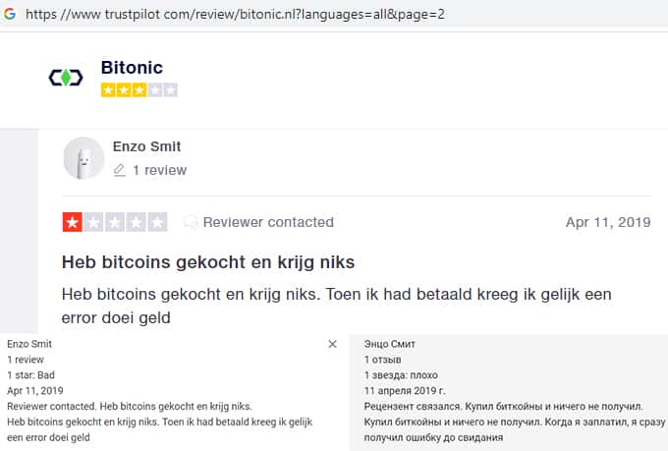The image size is (668, 451).
Task: Click the Apr 11, 2019 review date
Action: 608,222
